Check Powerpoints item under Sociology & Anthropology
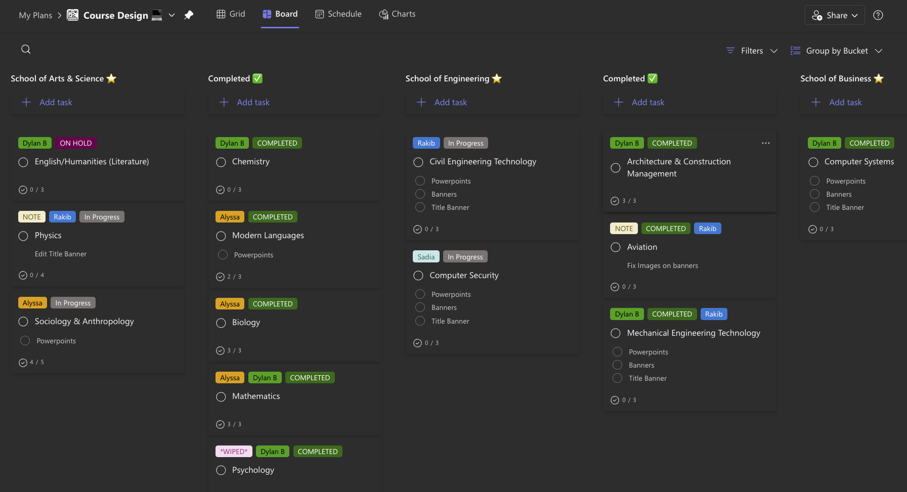907x492 pixels. coord(25,341)
